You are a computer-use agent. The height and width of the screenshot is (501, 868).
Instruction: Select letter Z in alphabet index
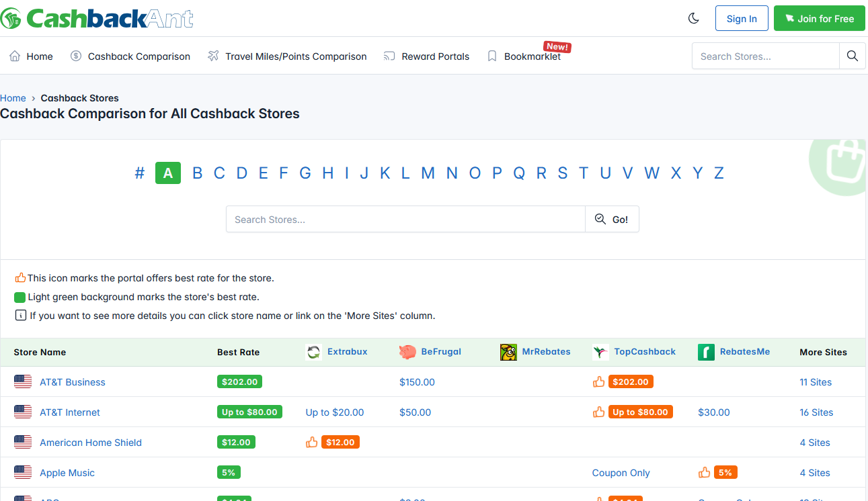click(719, 173)
